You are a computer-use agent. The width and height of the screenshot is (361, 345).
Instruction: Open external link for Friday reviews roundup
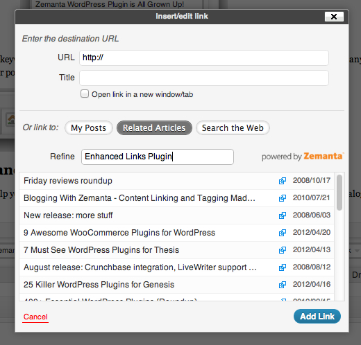[x=283, y=181]
